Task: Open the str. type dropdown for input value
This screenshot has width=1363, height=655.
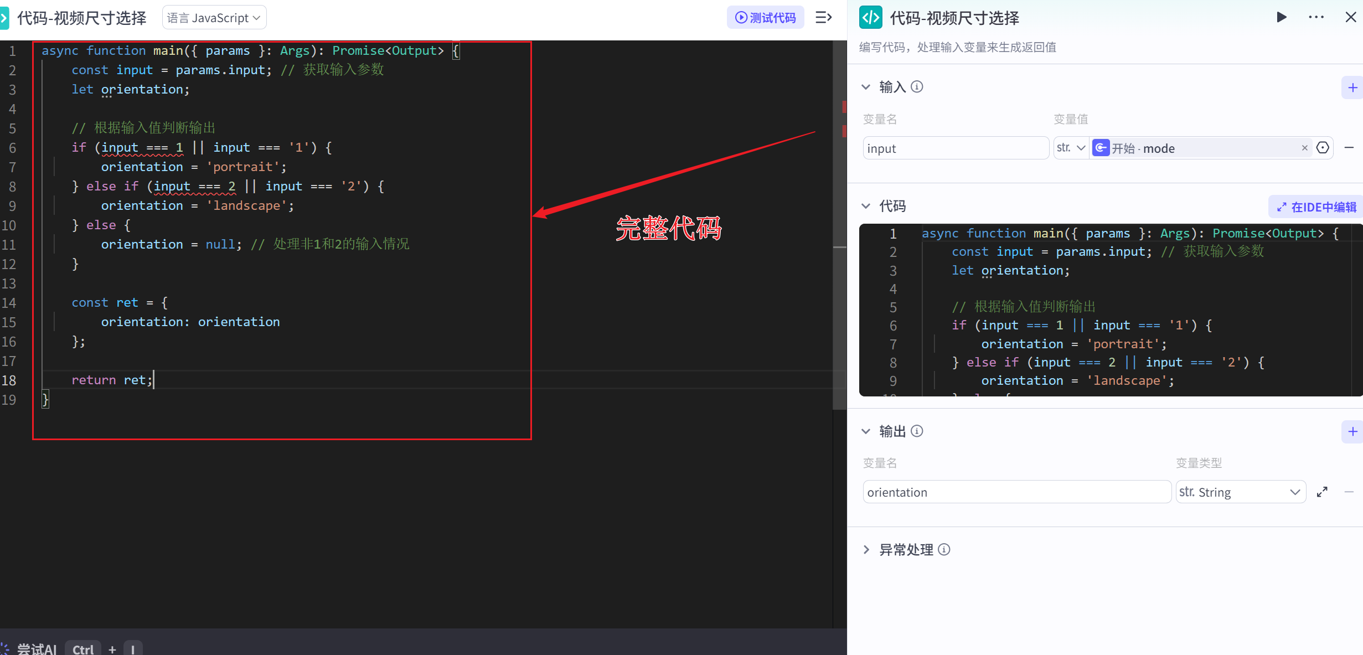Action: click(x=1070, y=147)
